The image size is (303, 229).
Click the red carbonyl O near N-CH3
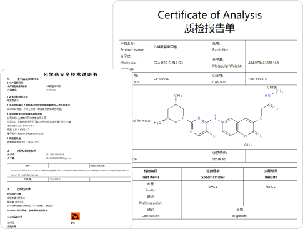261,136
